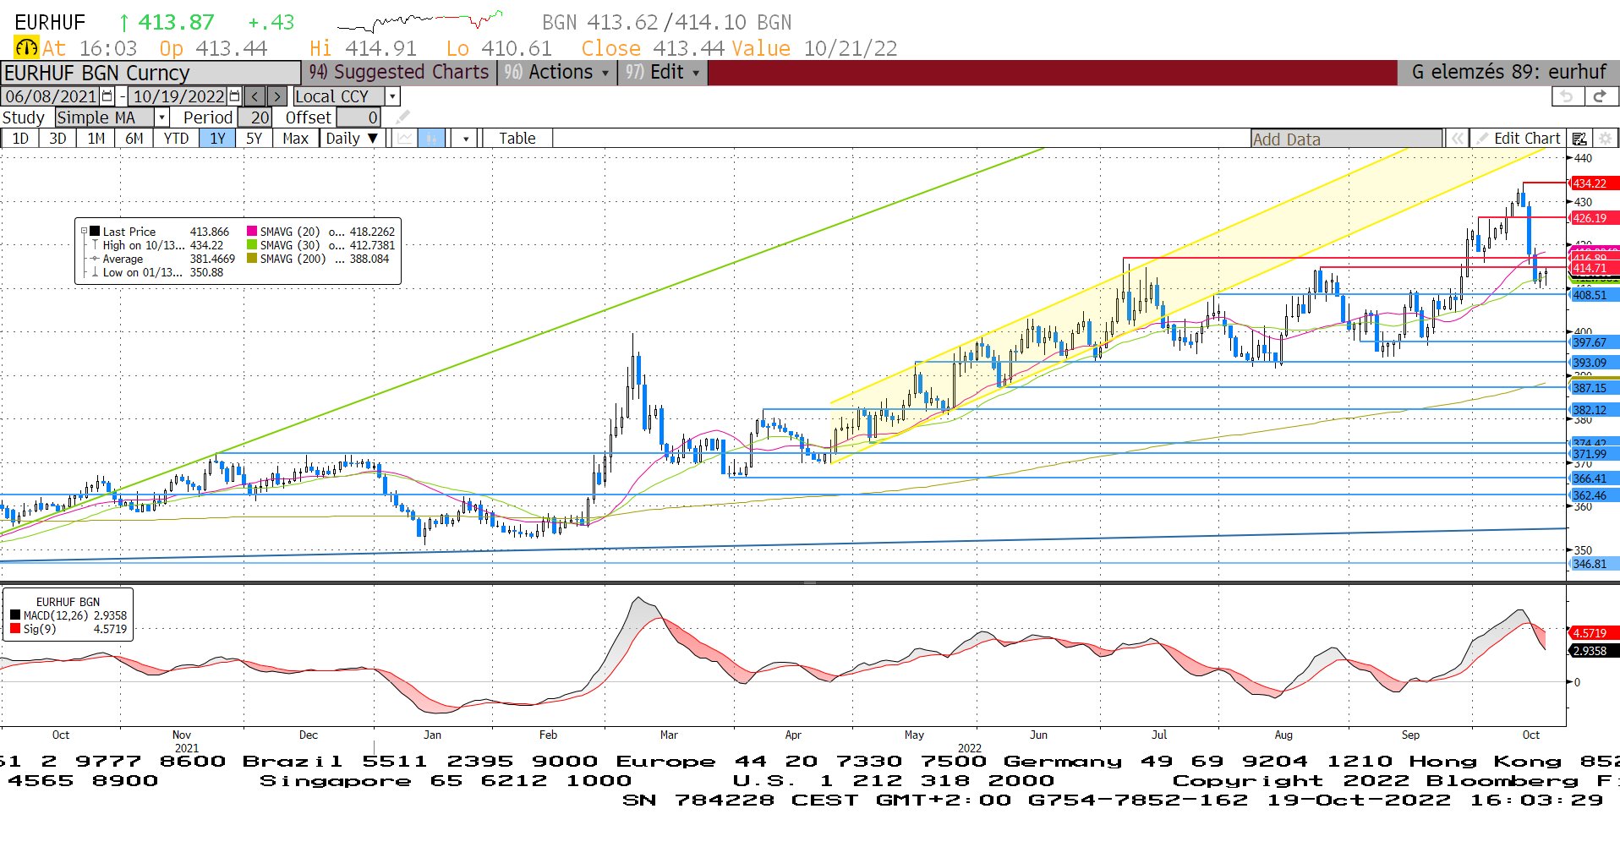Screen dimensions: 1620x847
Task: Shift date range forward with right arrow
Action: click(x=276, y=96)
